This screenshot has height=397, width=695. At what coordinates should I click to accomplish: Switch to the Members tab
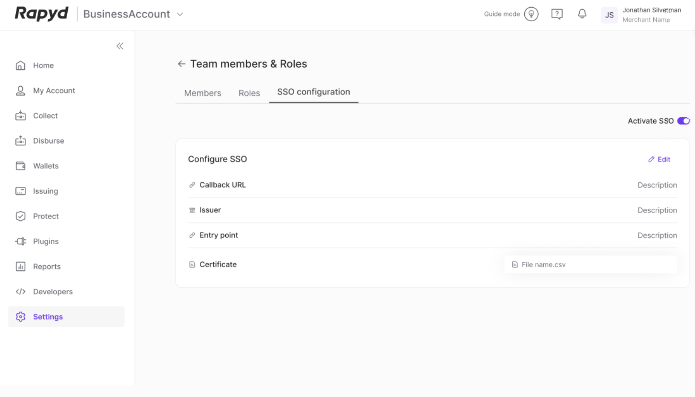[x=202, y=93]
